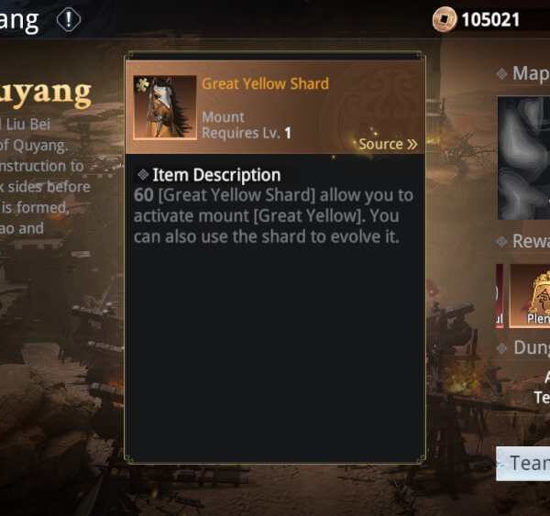Image resolution: width=550 pixels, height=516 pixels.
Task: Click the red reward item at left edge
Action: point(500,296)
